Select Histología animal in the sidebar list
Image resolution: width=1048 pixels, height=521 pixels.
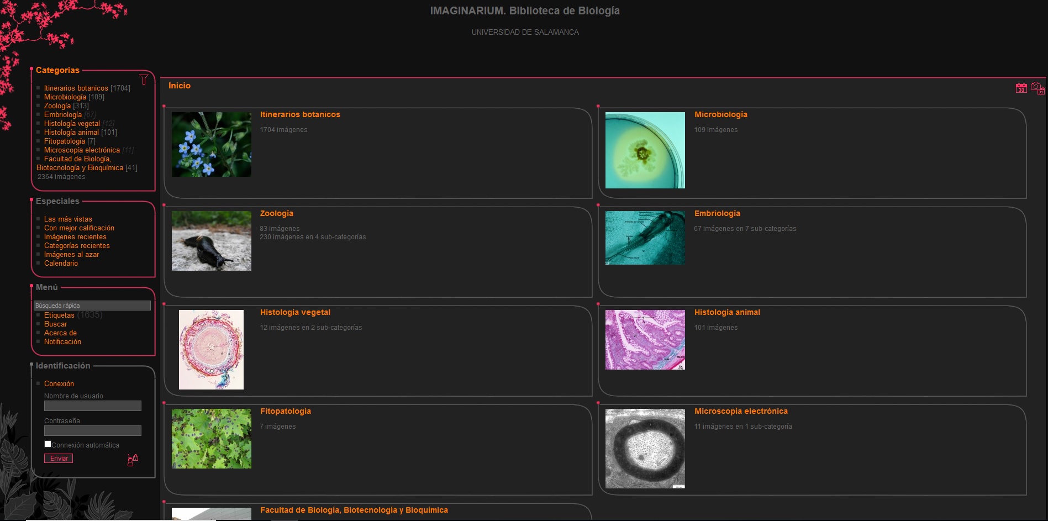point(71,133)
